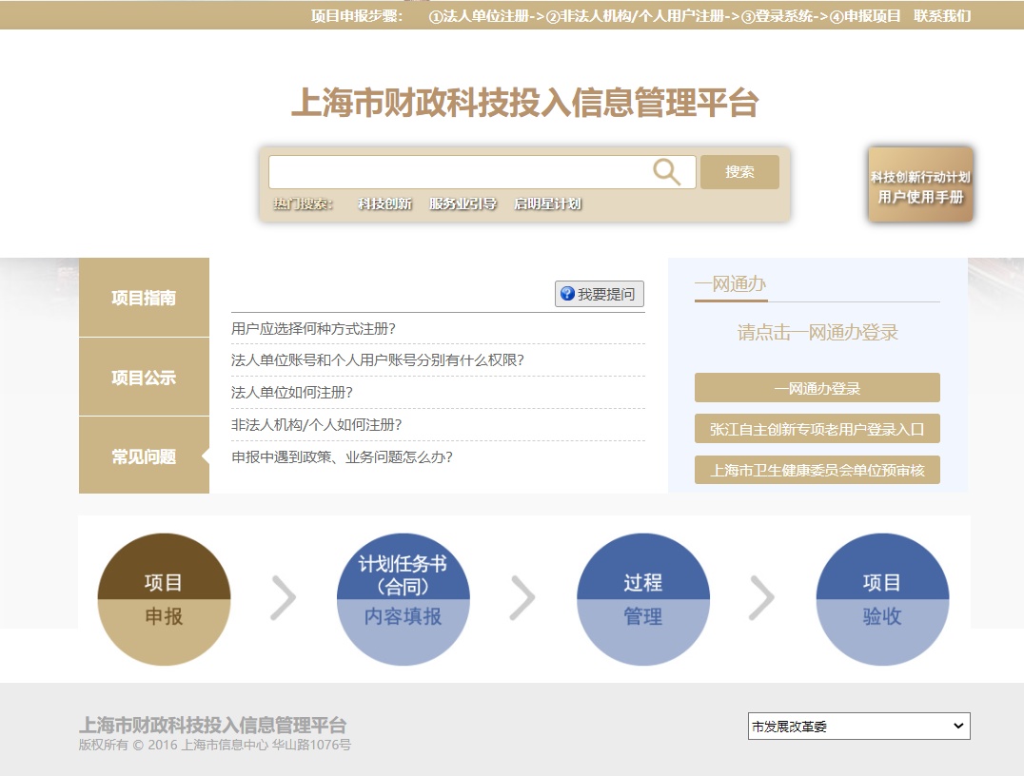
Task: Select the 过程管理 process circle
Action: 643,598
